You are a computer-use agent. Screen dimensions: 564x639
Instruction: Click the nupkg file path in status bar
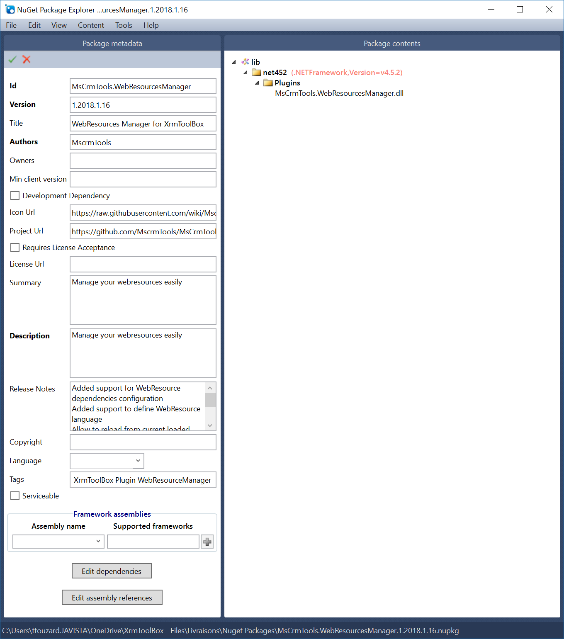point(231,631)
